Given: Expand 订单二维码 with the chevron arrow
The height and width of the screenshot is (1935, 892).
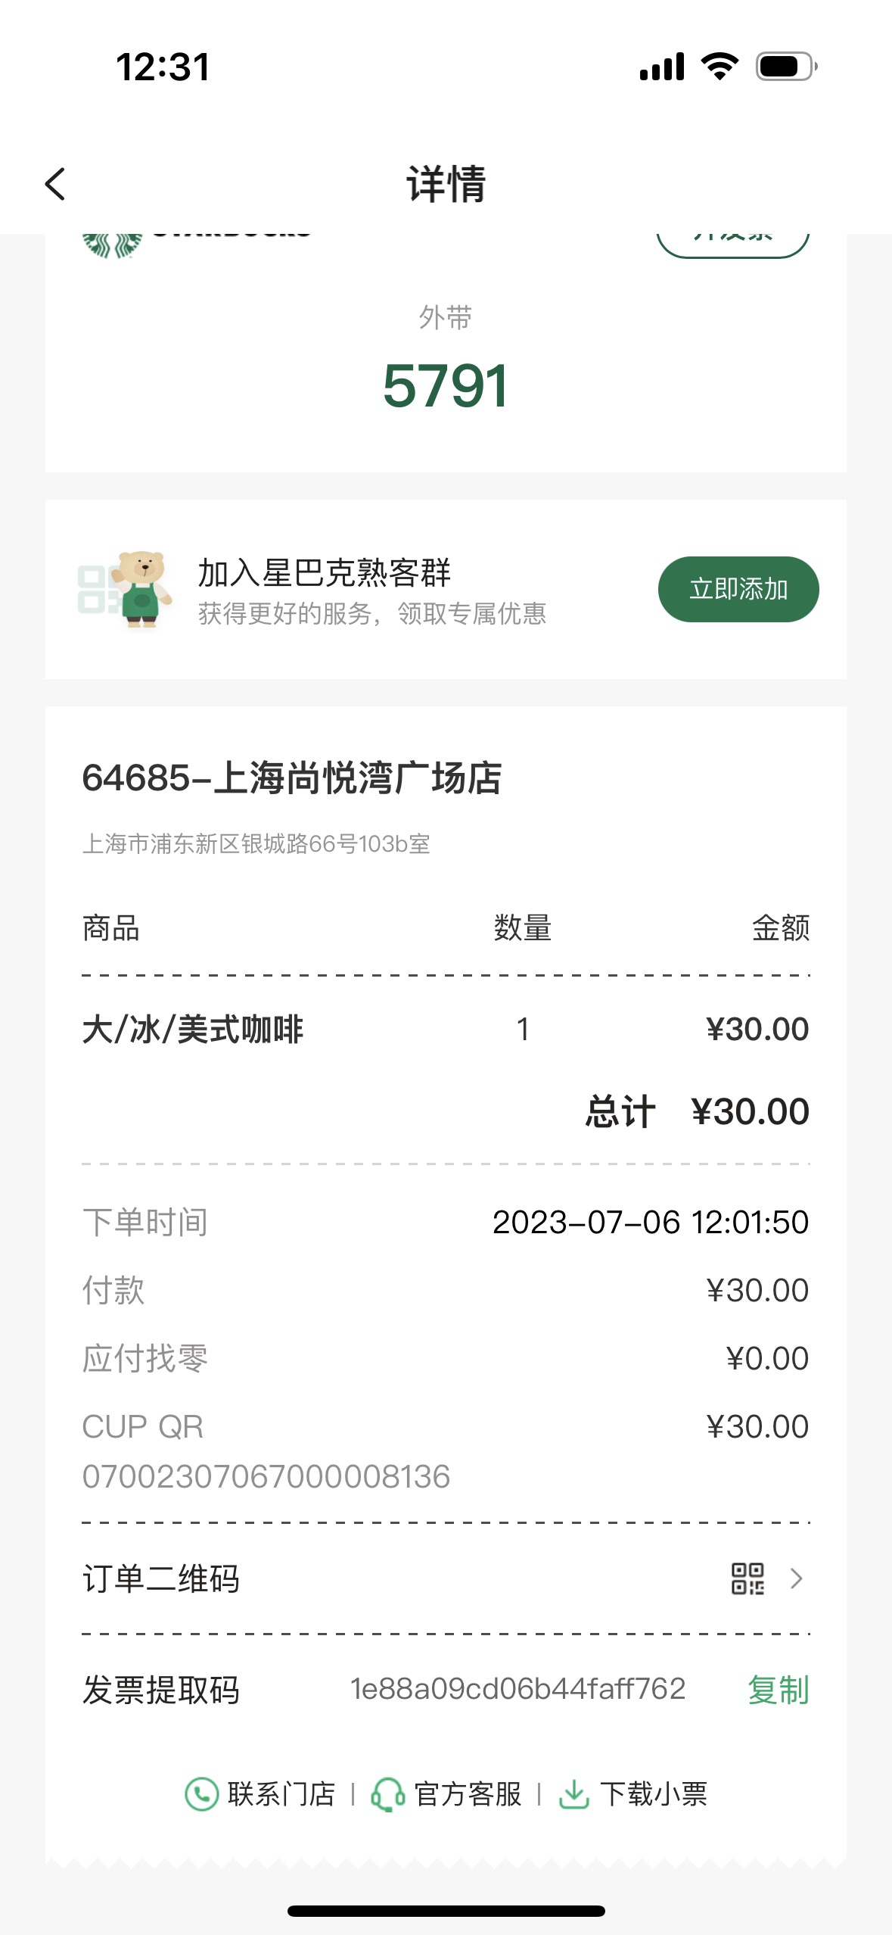Looking at the screenshot, I should click(796, 1578).
